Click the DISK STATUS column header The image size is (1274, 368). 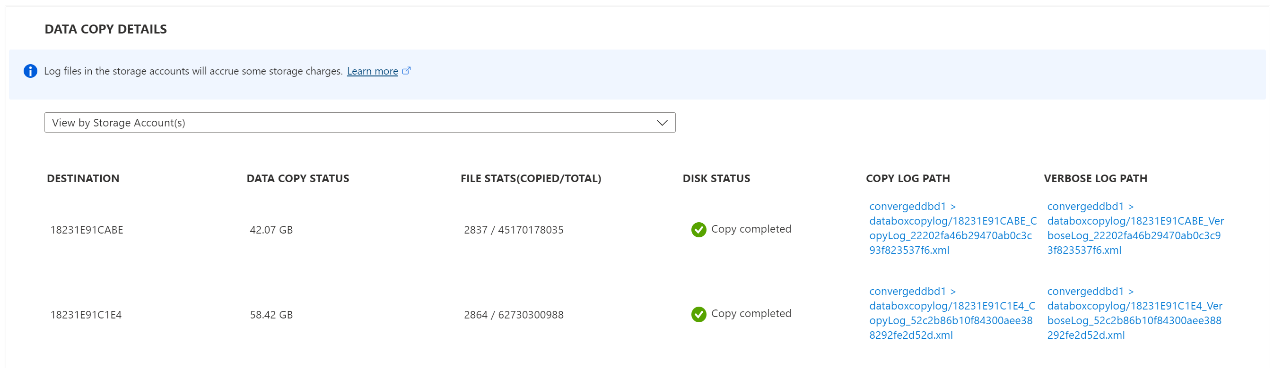[716, 178]
